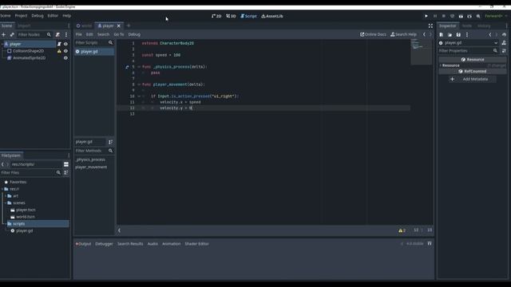Open Shader Editor panel
The image size is (511, 287).
196,244
